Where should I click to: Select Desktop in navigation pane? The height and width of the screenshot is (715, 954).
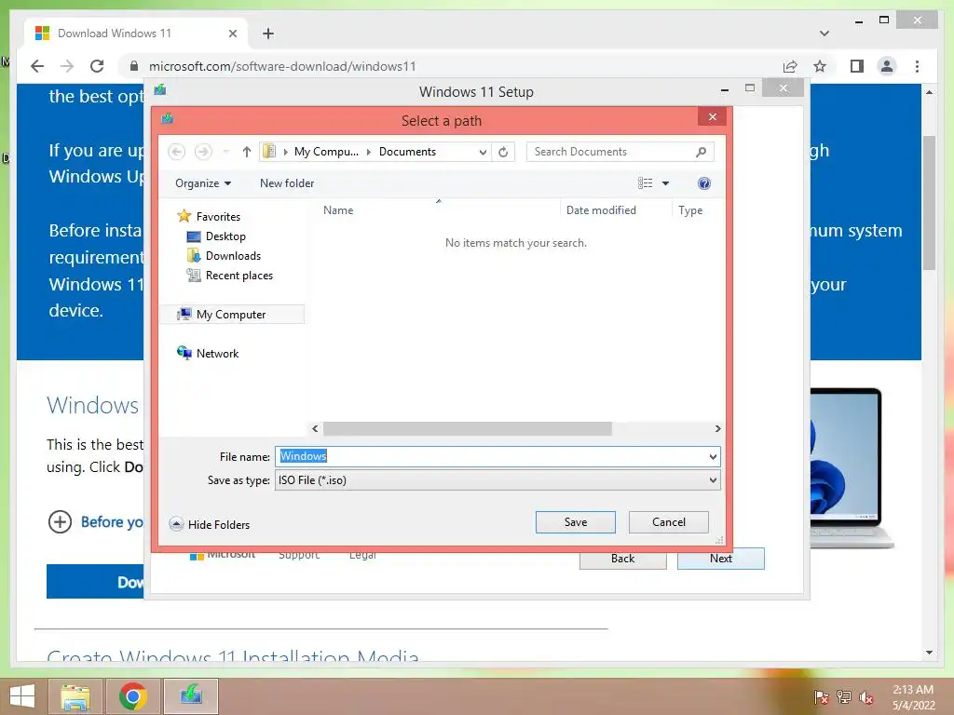coord(216,236)
